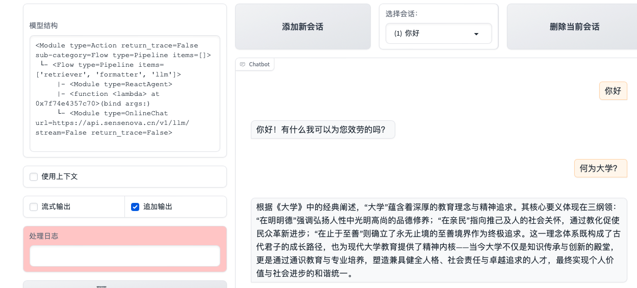Focus the 处理日志 text field
Screen dimensions: 637x288
125,256
